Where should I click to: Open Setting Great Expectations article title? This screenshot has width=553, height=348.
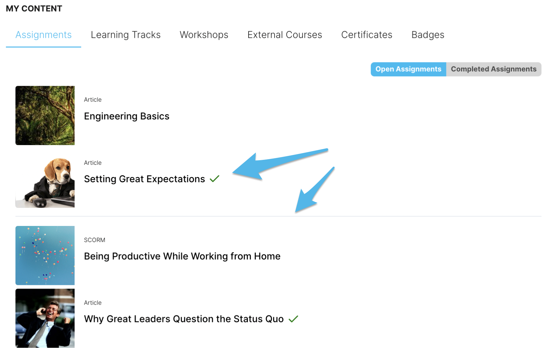coord(144,179)
